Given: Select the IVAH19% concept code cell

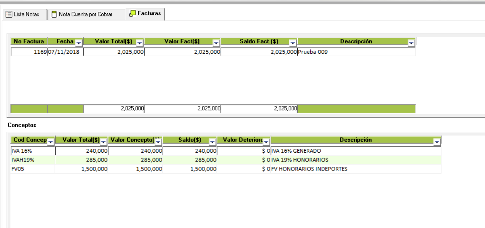Looking at the screenshot, I should tap(33, 160).
